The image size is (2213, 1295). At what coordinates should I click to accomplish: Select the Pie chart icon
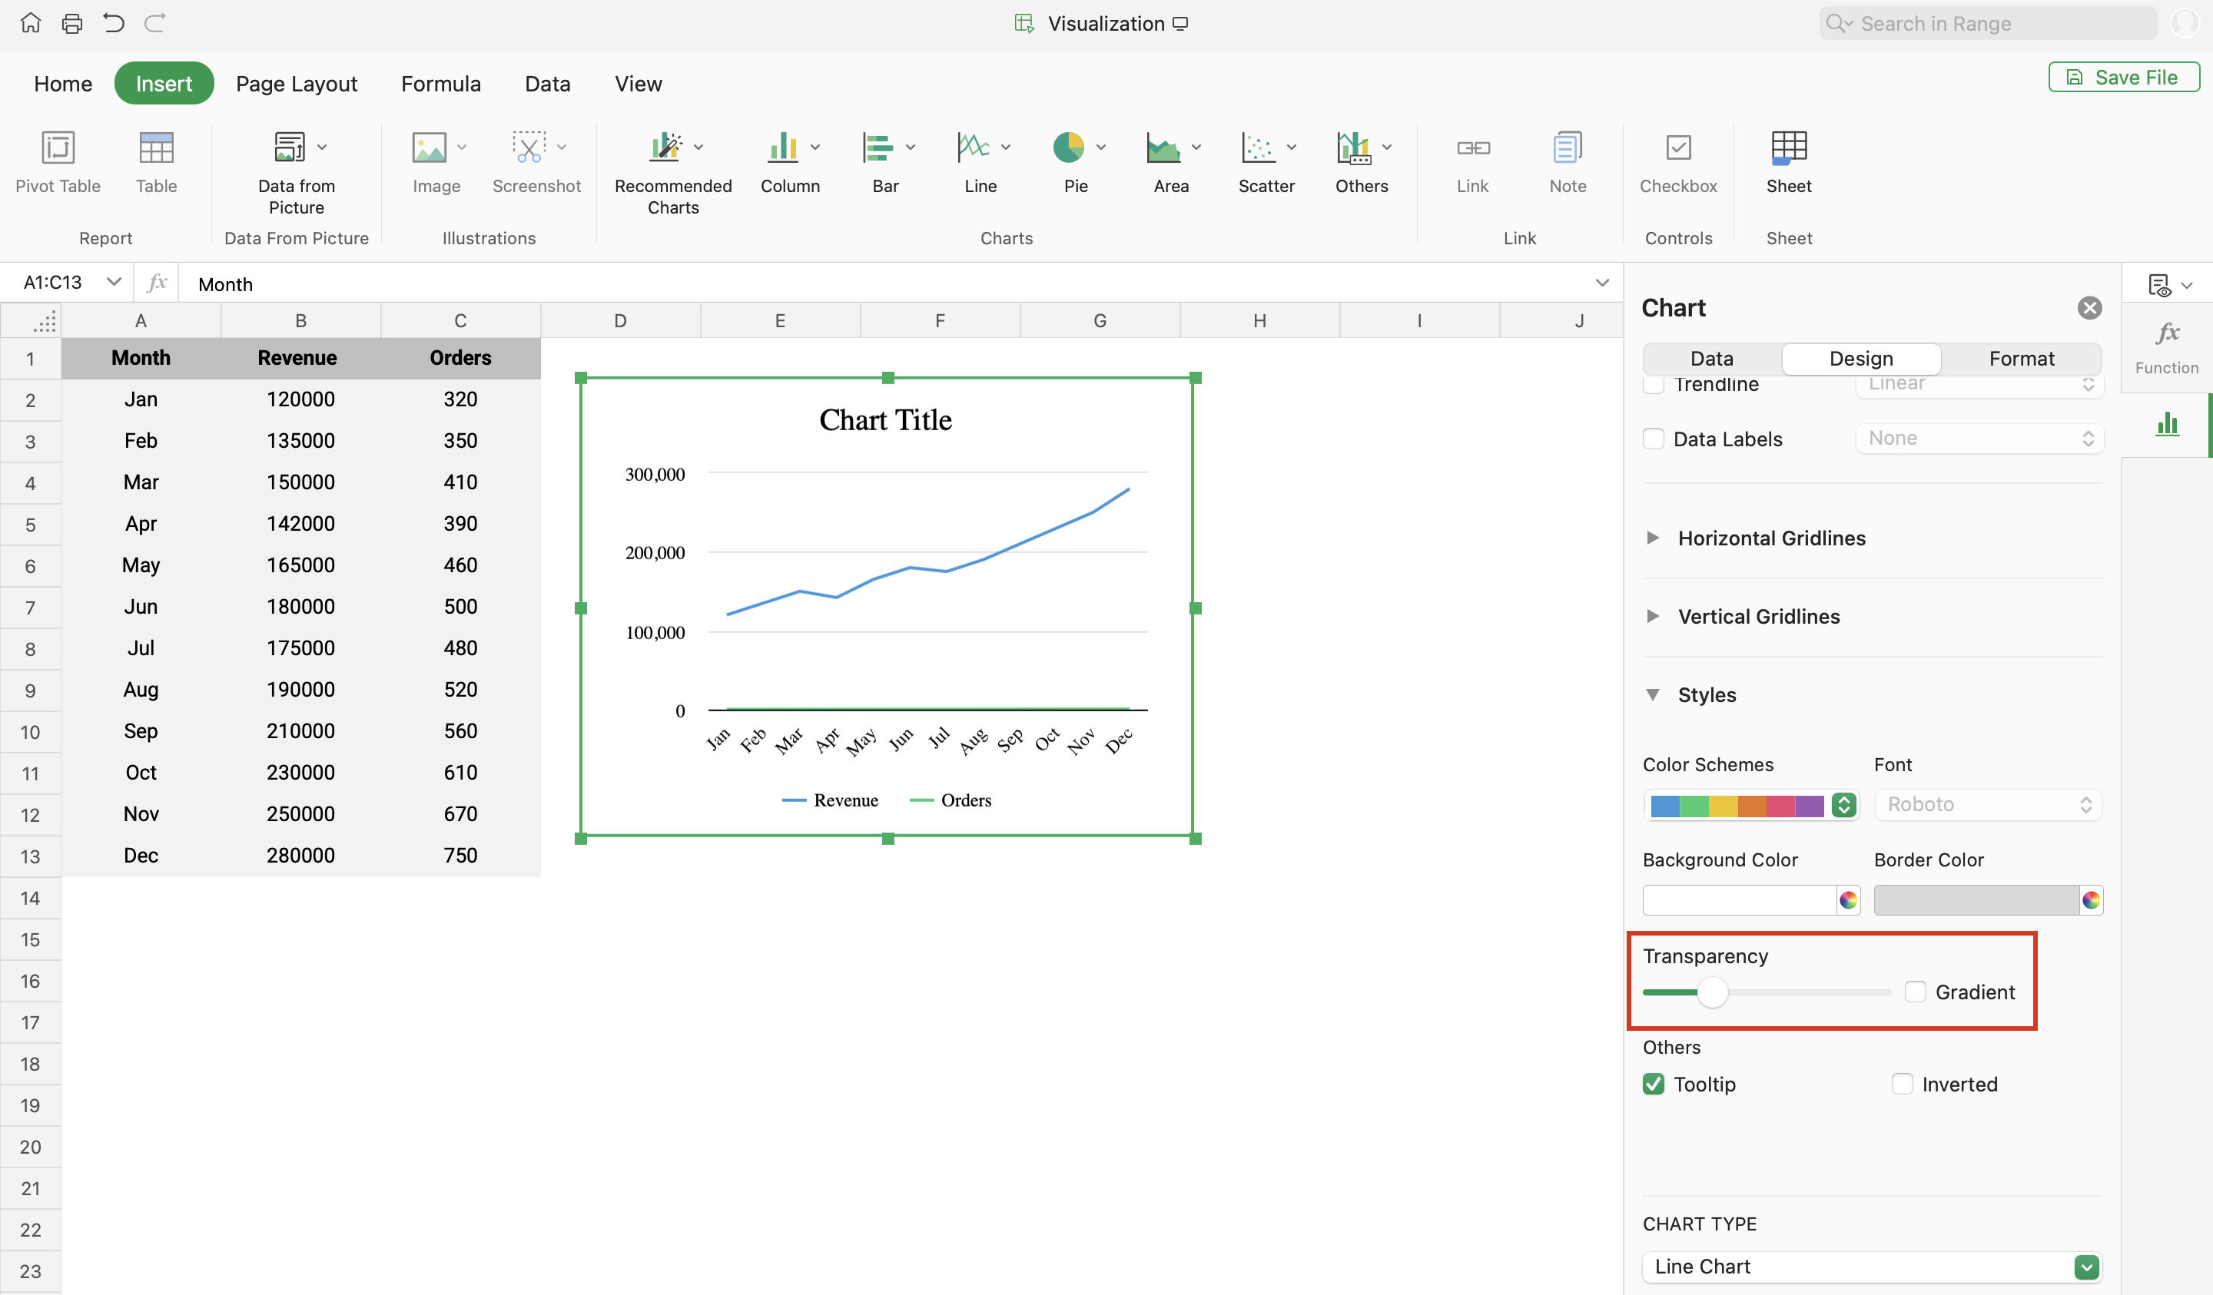click(1068, 147)
